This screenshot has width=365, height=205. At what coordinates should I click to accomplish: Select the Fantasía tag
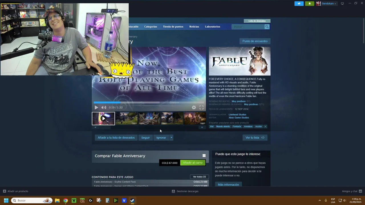tap(237, 126)
